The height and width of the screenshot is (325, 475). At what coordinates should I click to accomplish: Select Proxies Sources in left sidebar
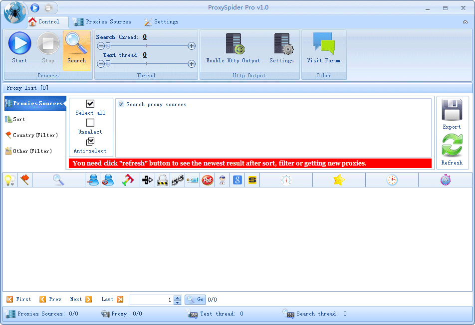click(35, 104)
